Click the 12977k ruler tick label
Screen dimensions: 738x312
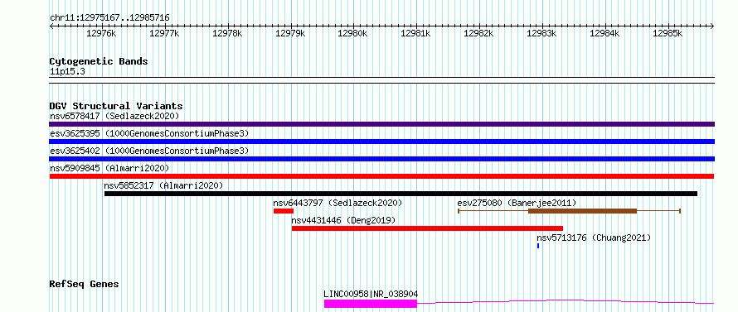(x=164, y=33)
